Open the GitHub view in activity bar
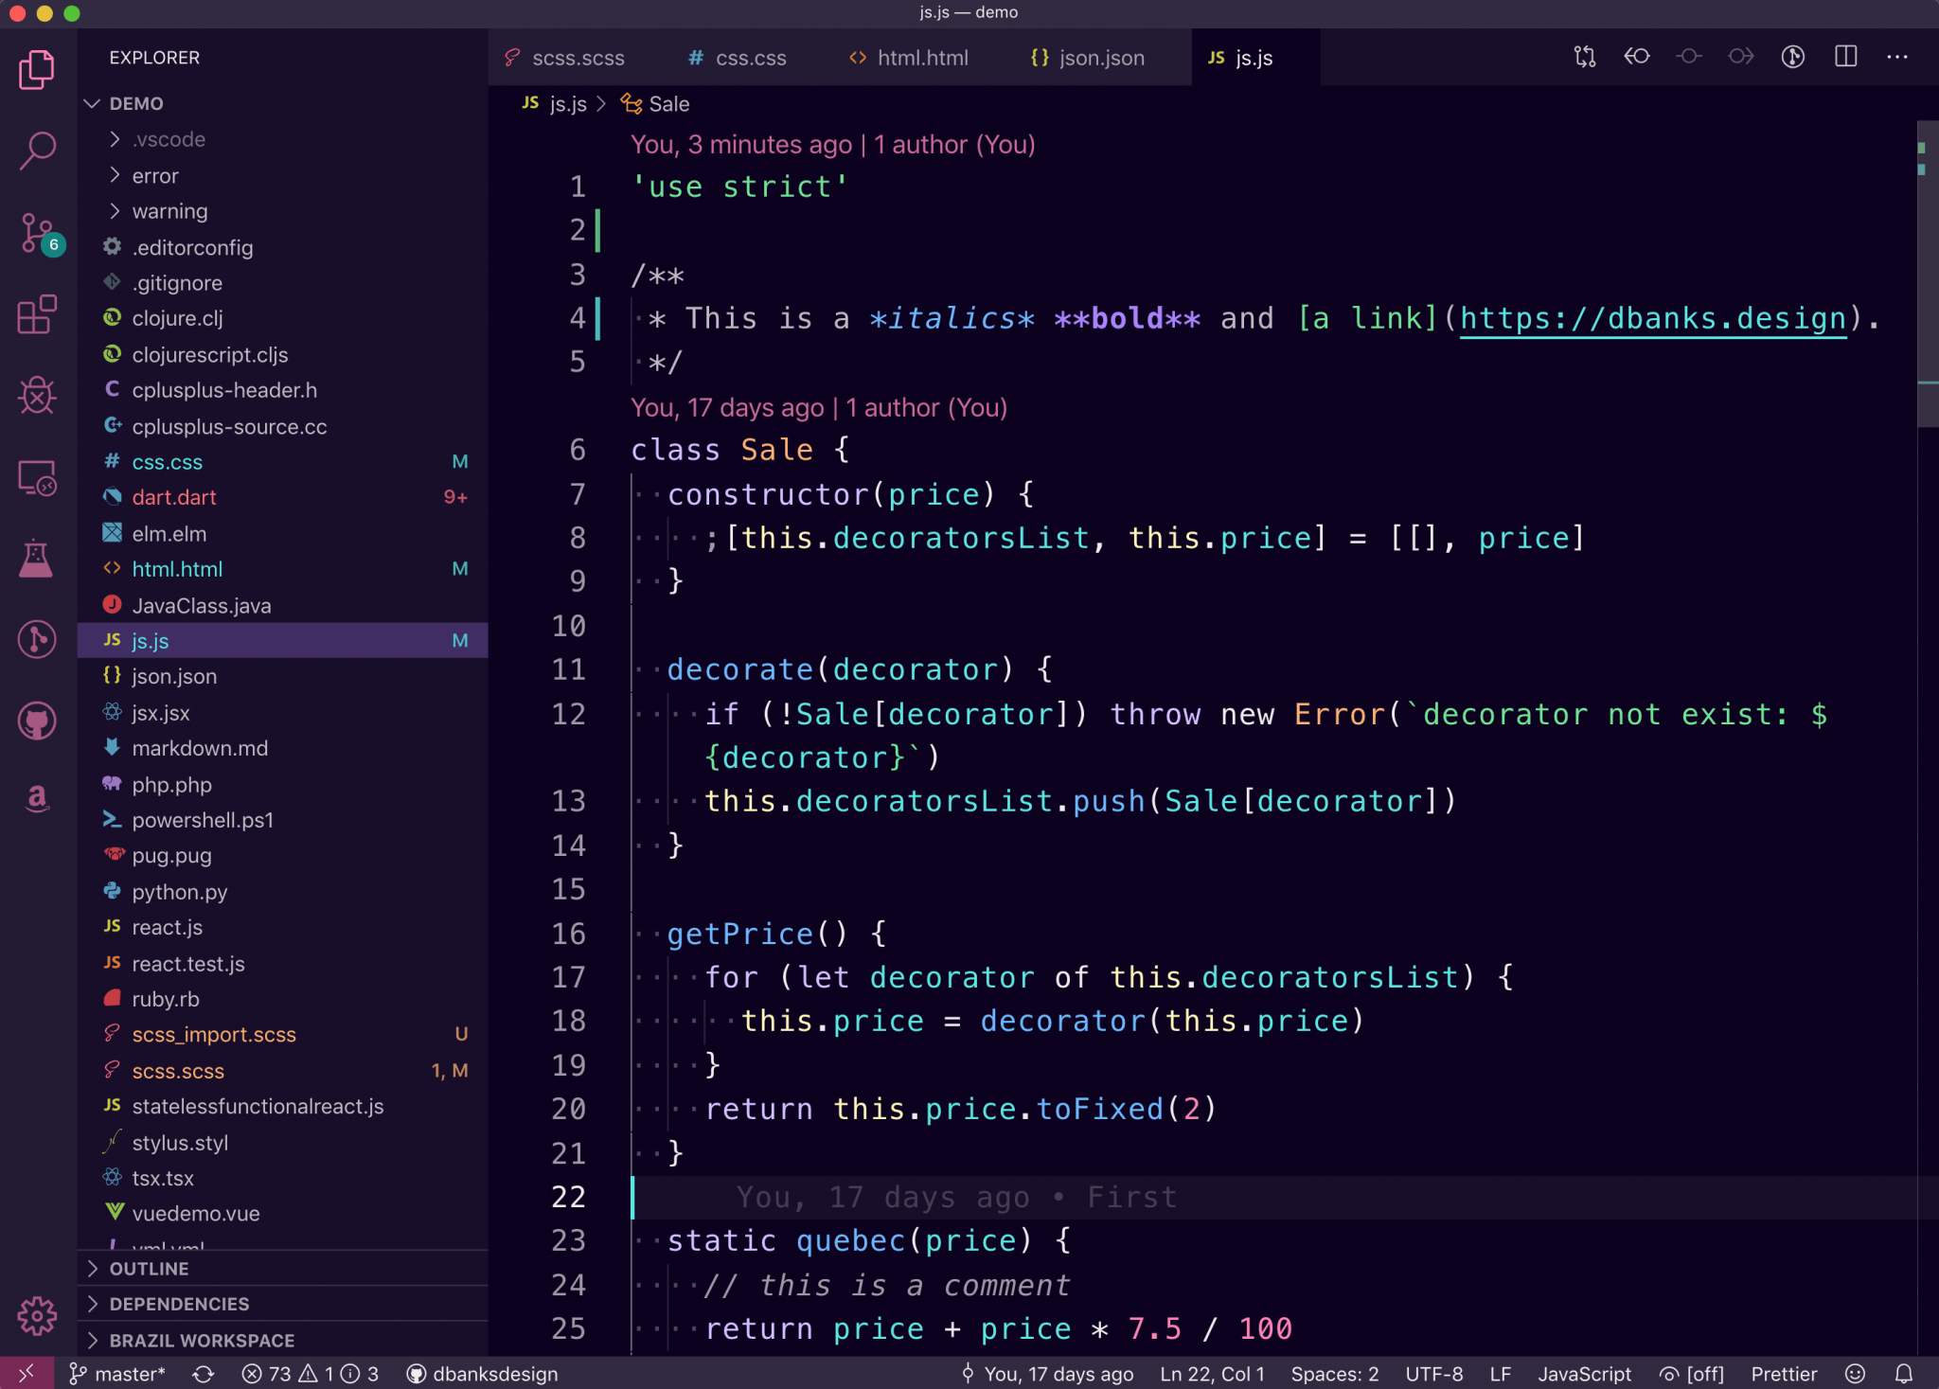Viewport: 1939px width, 1389px height. point(37,720)
